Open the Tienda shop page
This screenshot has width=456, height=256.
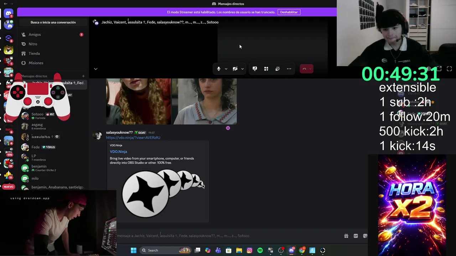pos(53,53)
